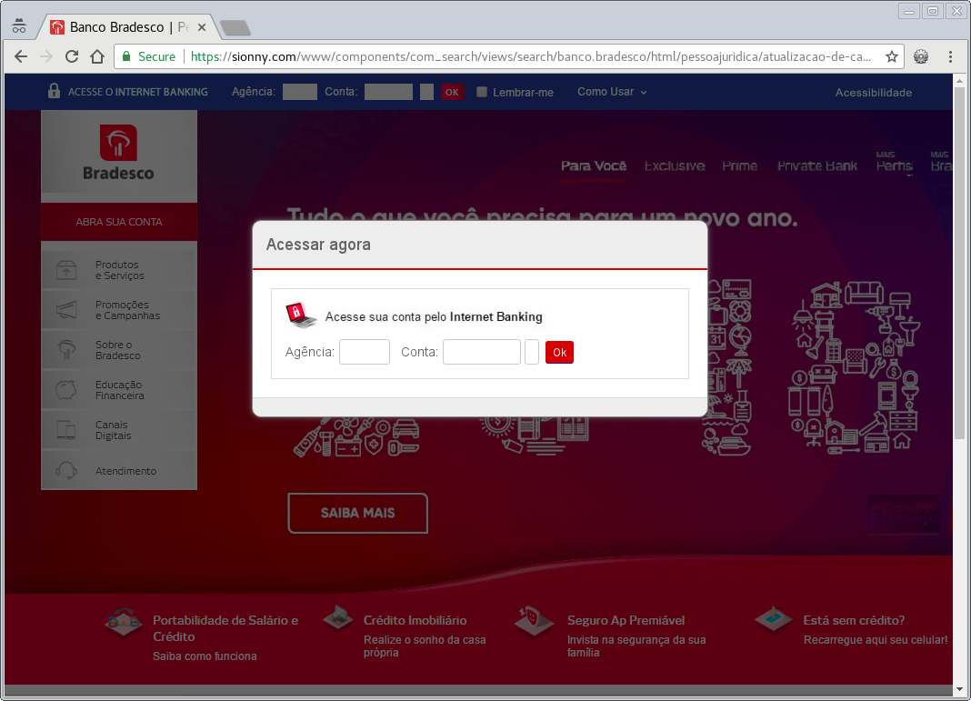Image resolution: width=971 pixels, height=701 pixels.
Task: Focus the Agência field in the dialog
Action: click(x=364, y=352)
